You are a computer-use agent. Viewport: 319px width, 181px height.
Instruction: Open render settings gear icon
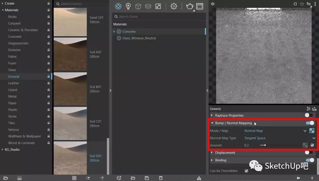click(174, 6)
